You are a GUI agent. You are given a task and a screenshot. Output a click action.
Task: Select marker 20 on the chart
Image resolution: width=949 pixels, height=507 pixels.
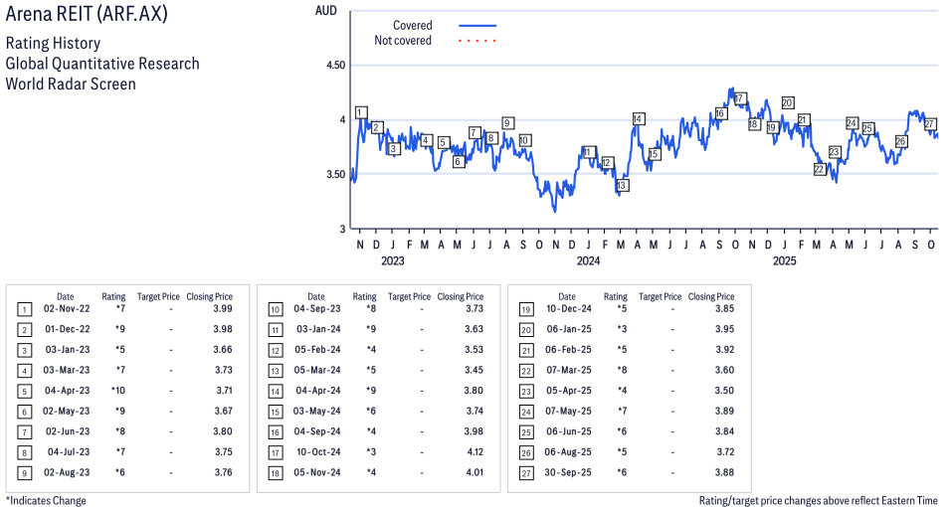[788, 102]
